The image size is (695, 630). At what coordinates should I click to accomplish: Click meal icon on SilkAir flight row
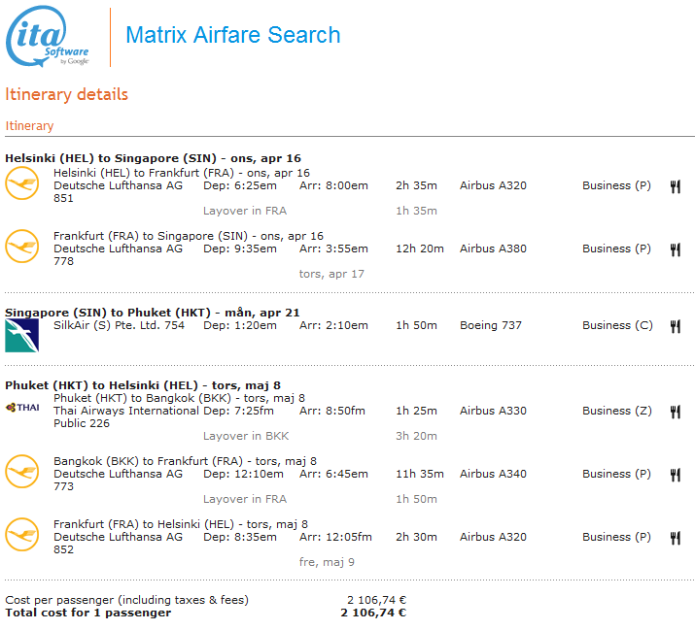pyautogui.click(x=675, y=326)
